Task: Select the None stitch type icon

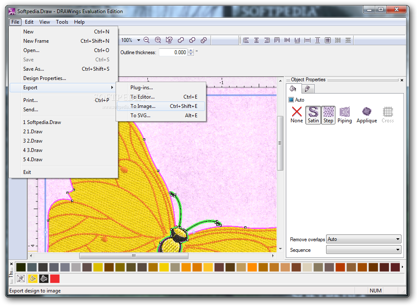Action: pyautogui.click(x=297, y=115)
